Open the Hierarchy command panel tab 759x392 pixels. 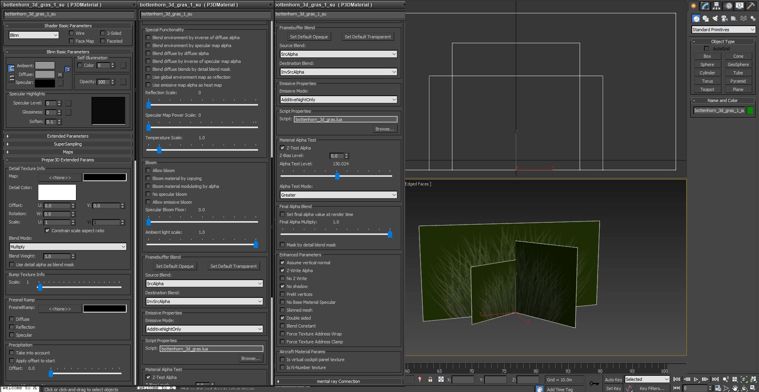[x=716, y=6]
